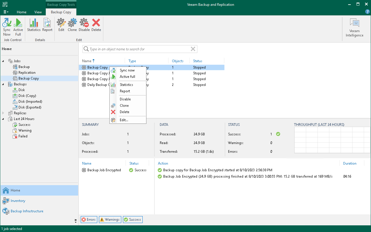Pick Disable in the context menu
This screenshot has height=232, width=371.
[x=128, y=99]
